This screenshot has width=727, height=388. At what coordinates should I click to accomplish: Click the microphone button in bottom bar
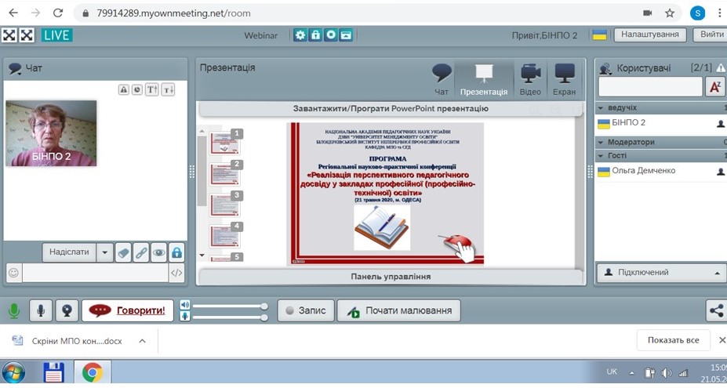[41, 311]
